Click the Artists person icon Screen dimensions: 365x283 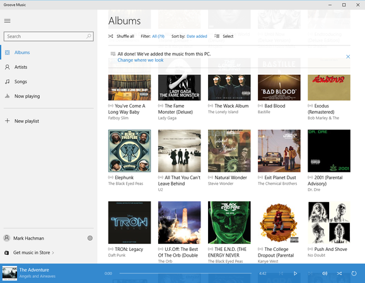(x=8, y=67)
